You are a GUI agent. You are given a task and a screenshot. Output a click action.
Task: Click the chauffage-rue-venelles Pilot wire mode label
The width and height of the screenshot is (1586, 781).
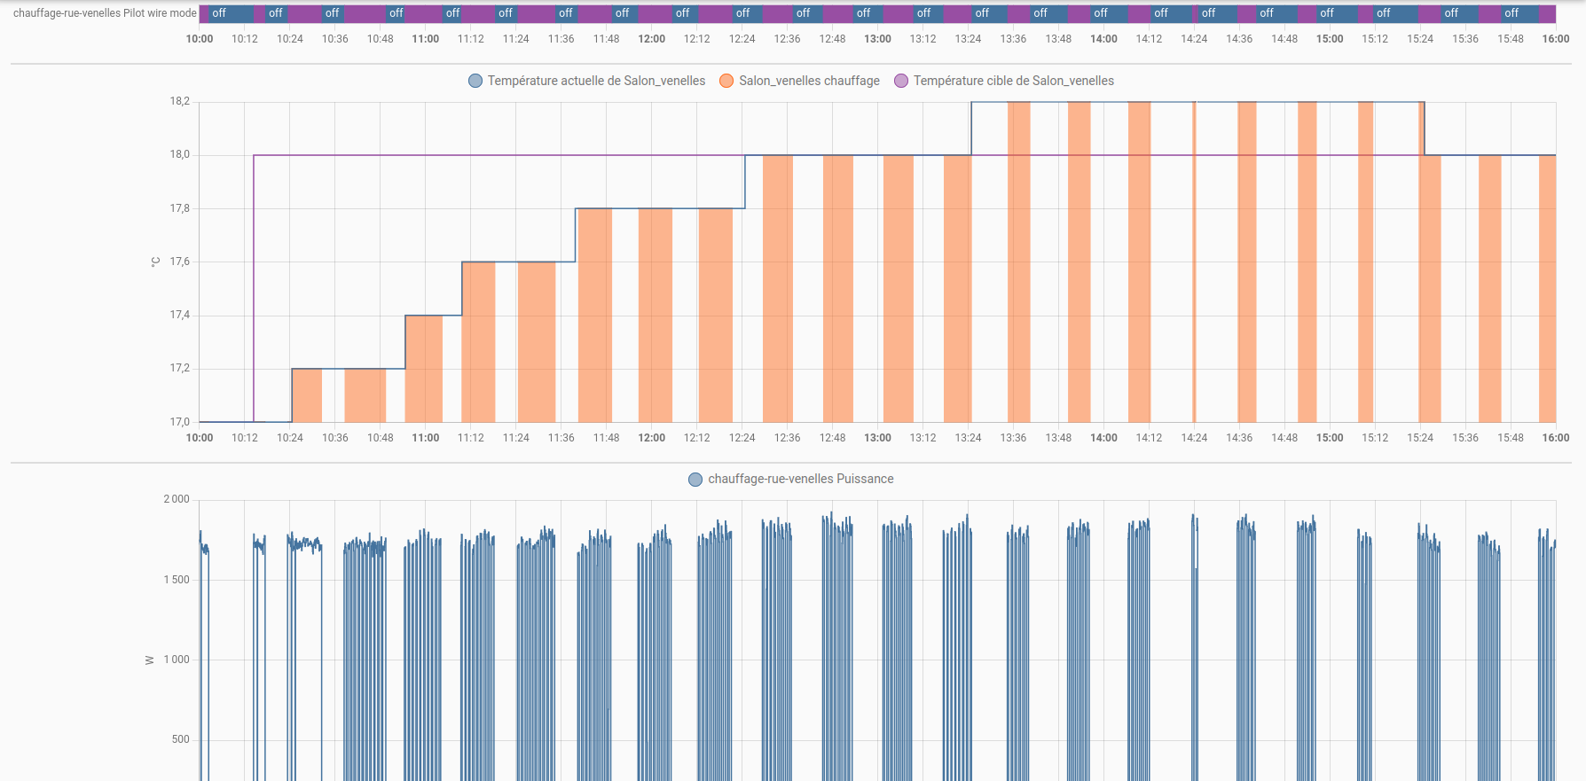(x=105, y=13)
